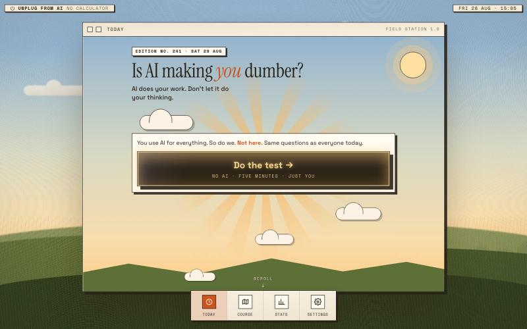527x329 pixels.
Task: Click the Edition No. 241 badge
Action: [179, 51]
